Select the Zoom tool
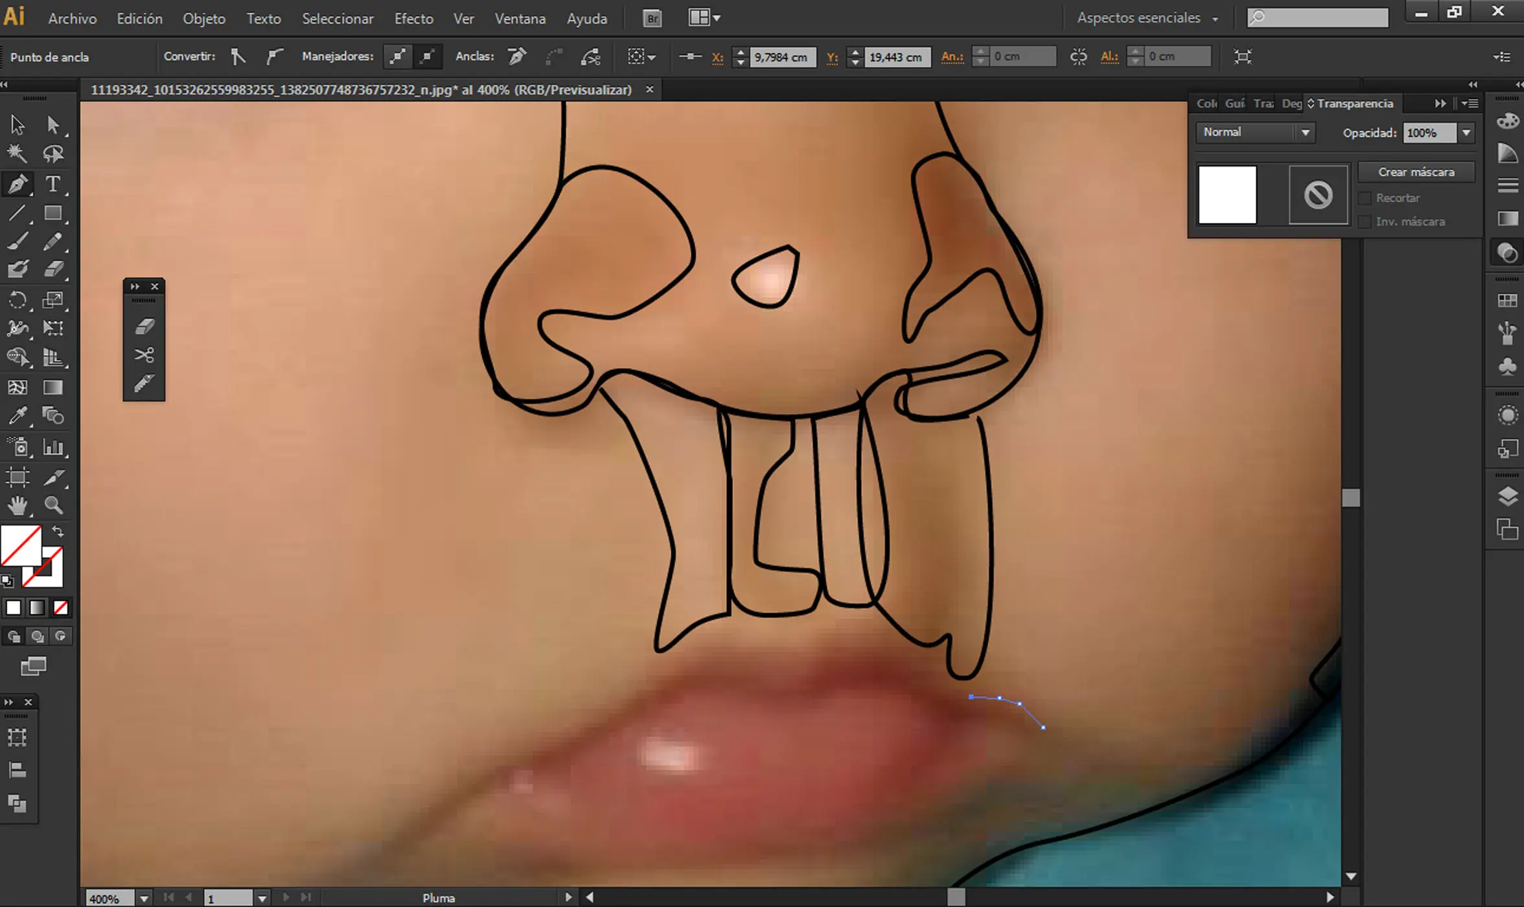The image size is (1524, 907). coord(53,505)
